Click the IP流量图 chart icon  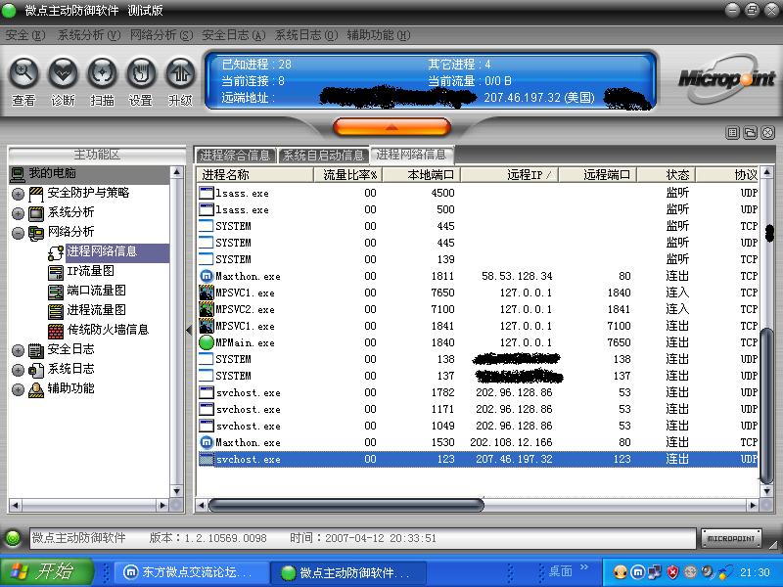coord(56,272)
